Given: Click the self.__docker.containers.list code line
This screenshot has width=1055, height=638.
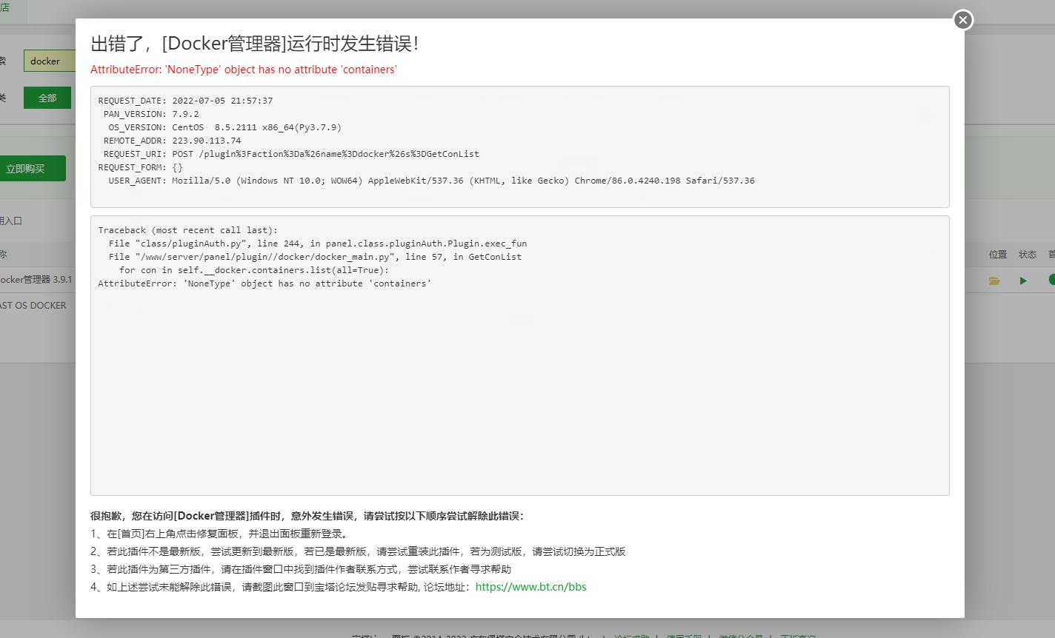Looking at the screenshot, I should [x=254, y=270].
